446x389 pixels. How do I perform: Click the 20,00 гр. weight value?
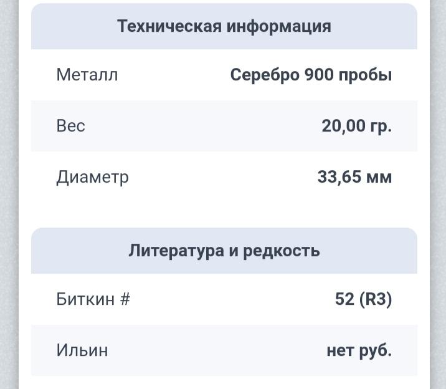[357, 126]
